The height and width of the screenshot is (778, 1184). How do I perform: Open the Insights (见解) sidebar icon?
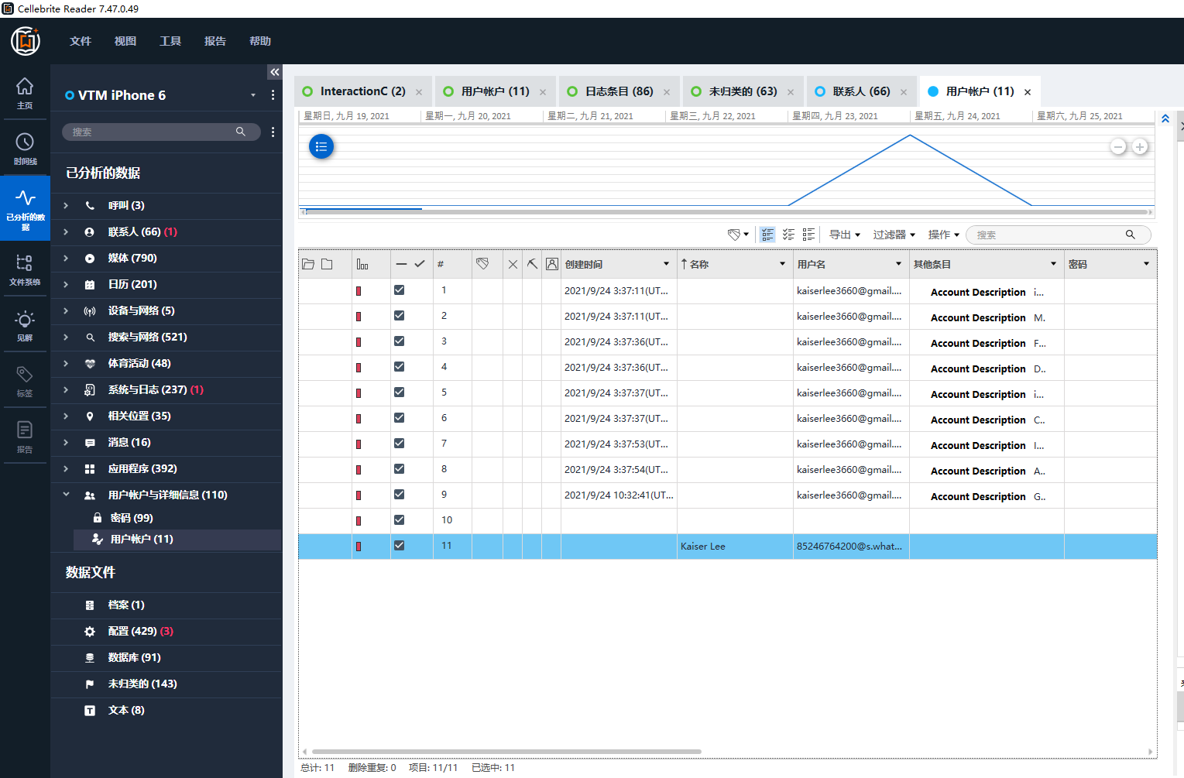tap(25, 325)
